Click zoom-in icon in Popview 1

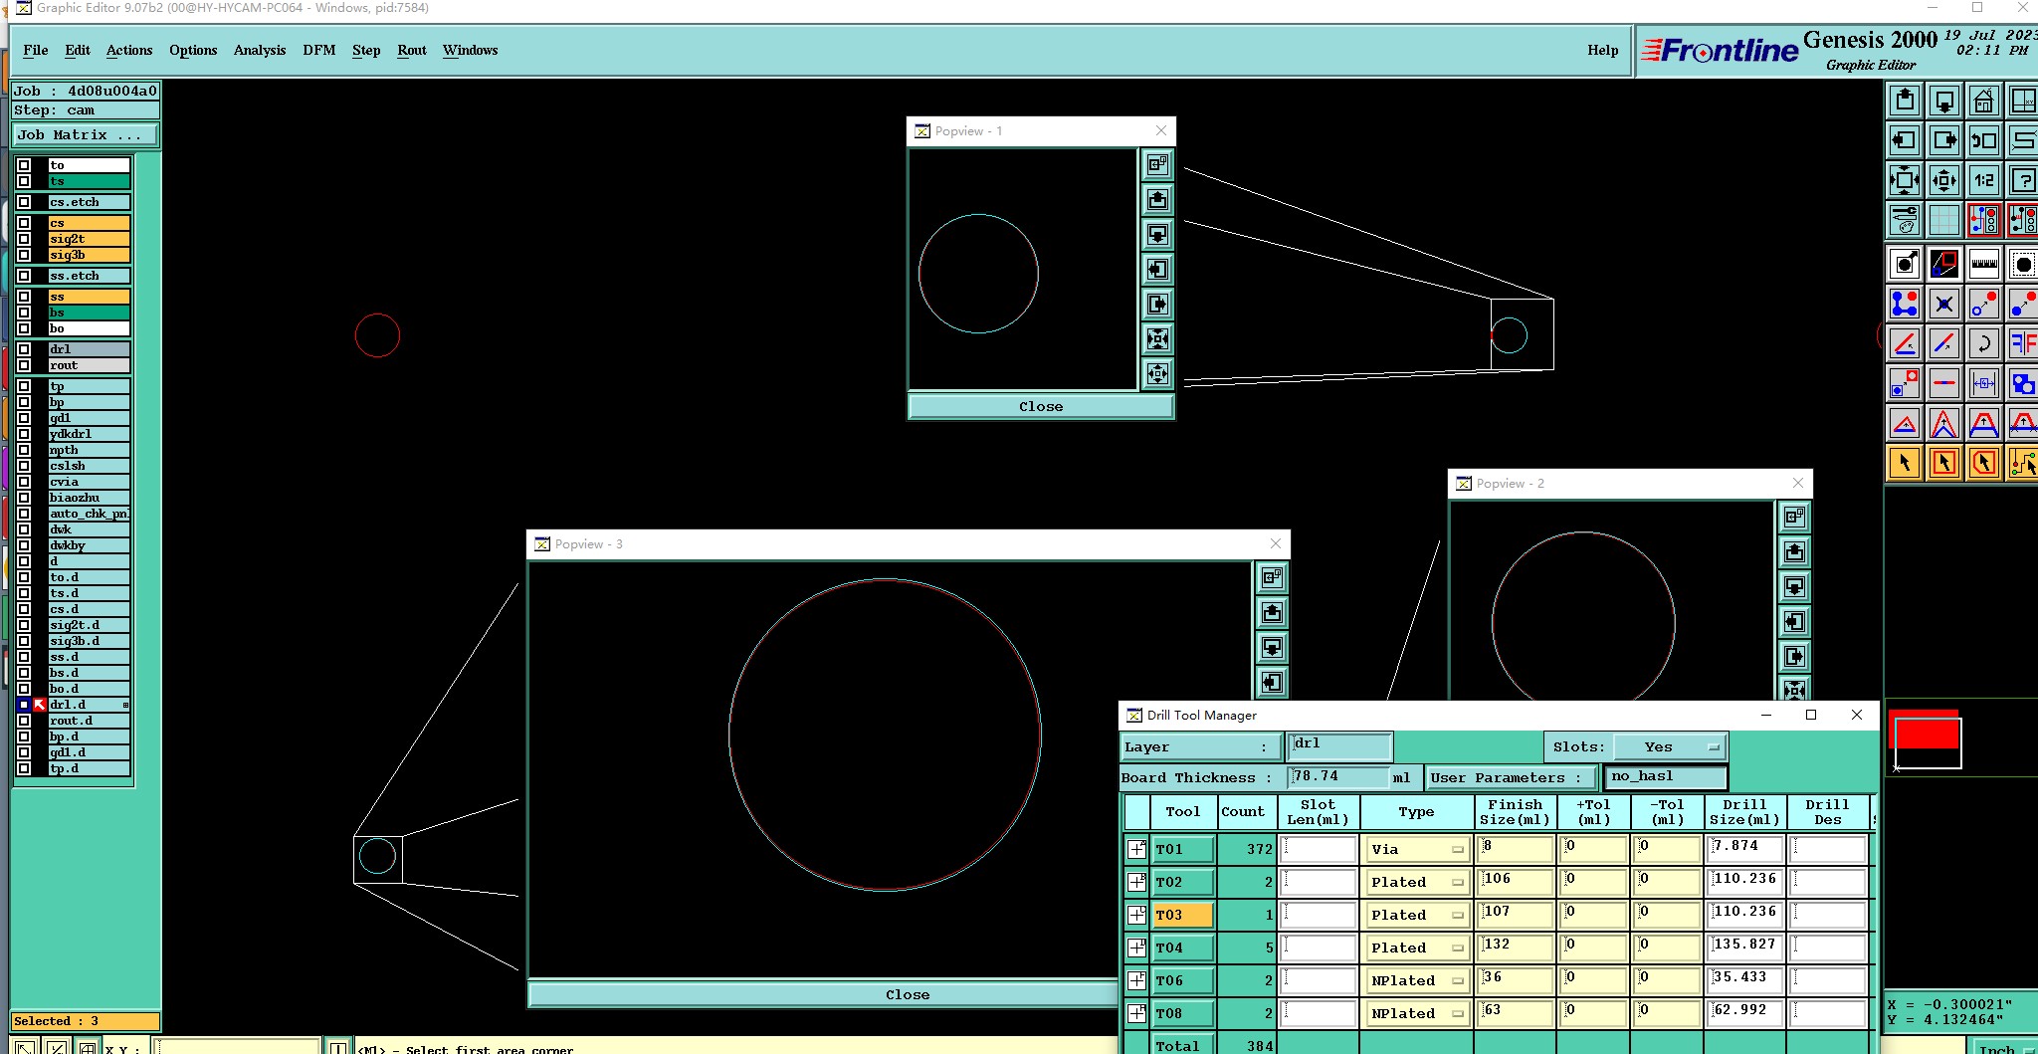coord(1157,339)
